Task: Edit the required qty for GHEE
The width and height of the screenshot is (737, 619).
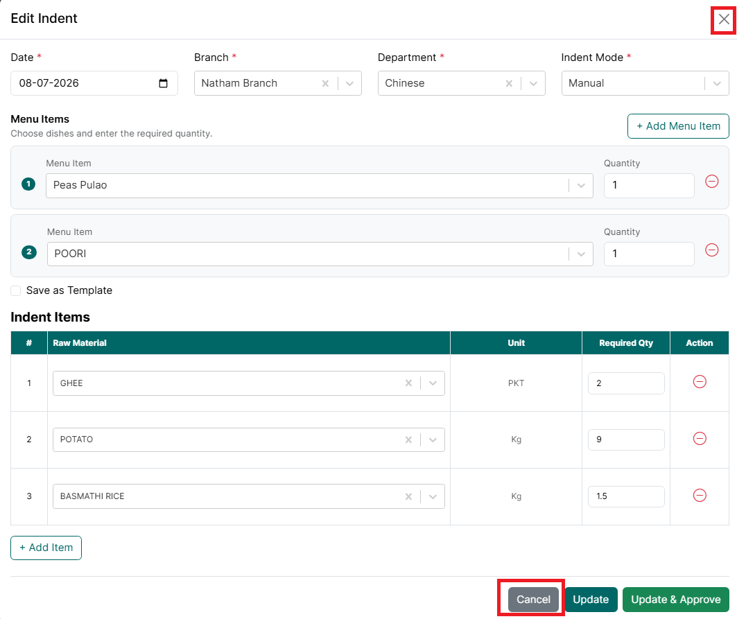Action: (x=626, y=383)
